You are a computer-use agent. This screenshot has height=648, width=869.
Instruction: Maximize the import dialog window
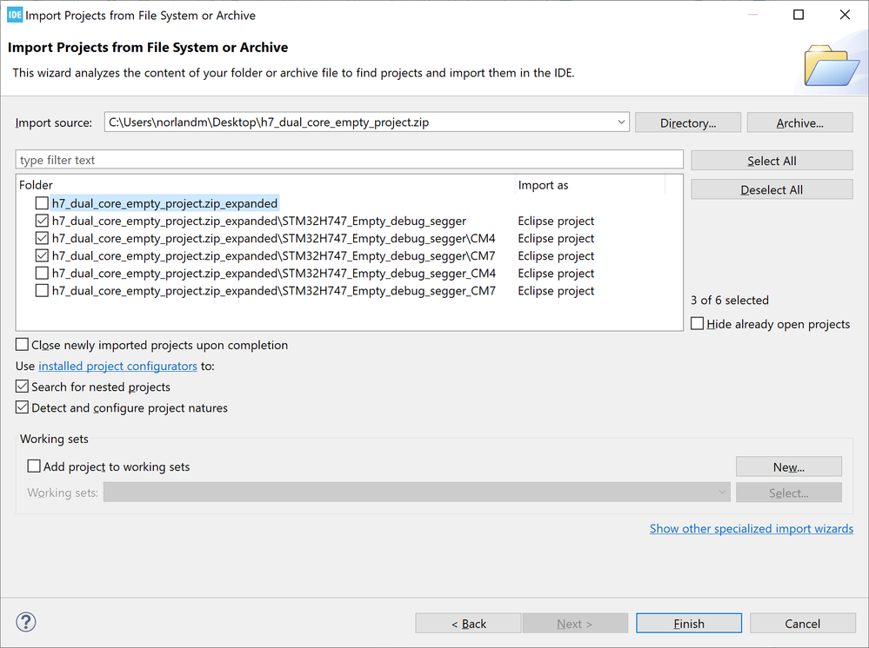[x=799, y=15]
